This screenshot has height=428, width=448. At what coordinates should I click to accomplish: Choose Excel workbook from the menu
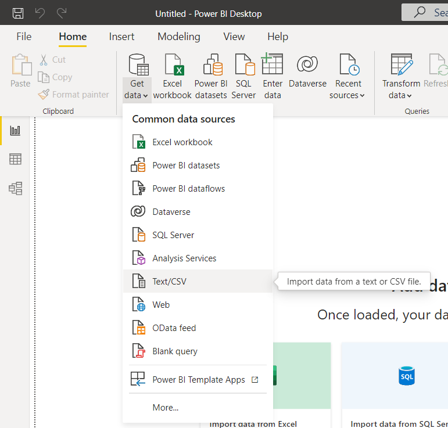tap(198, 142)
